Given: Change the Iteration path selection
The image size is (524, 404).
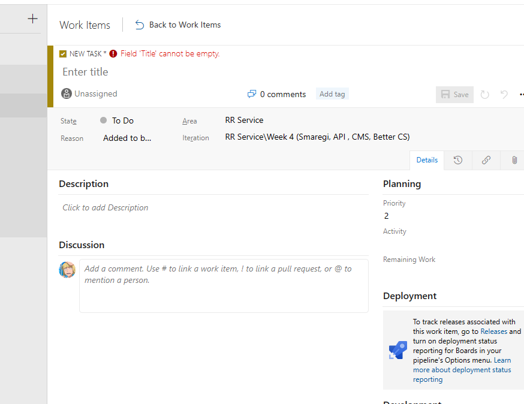Looking at the screenshot, I should pos(317,137).
